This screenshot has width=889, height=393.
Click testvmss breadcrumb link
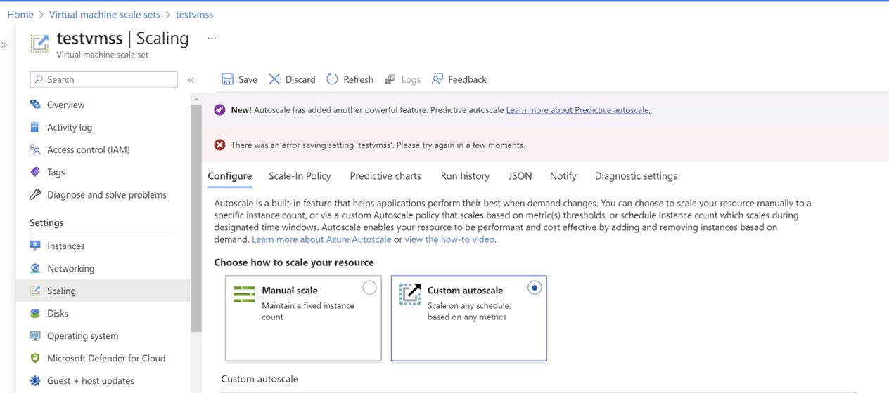195,14
